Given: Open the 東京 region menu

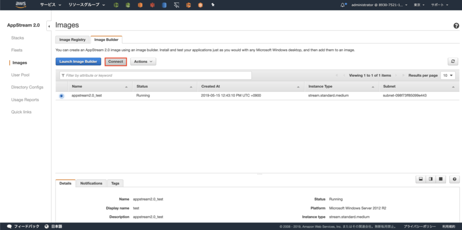Looking at the screenshot, I should point(419,5).
